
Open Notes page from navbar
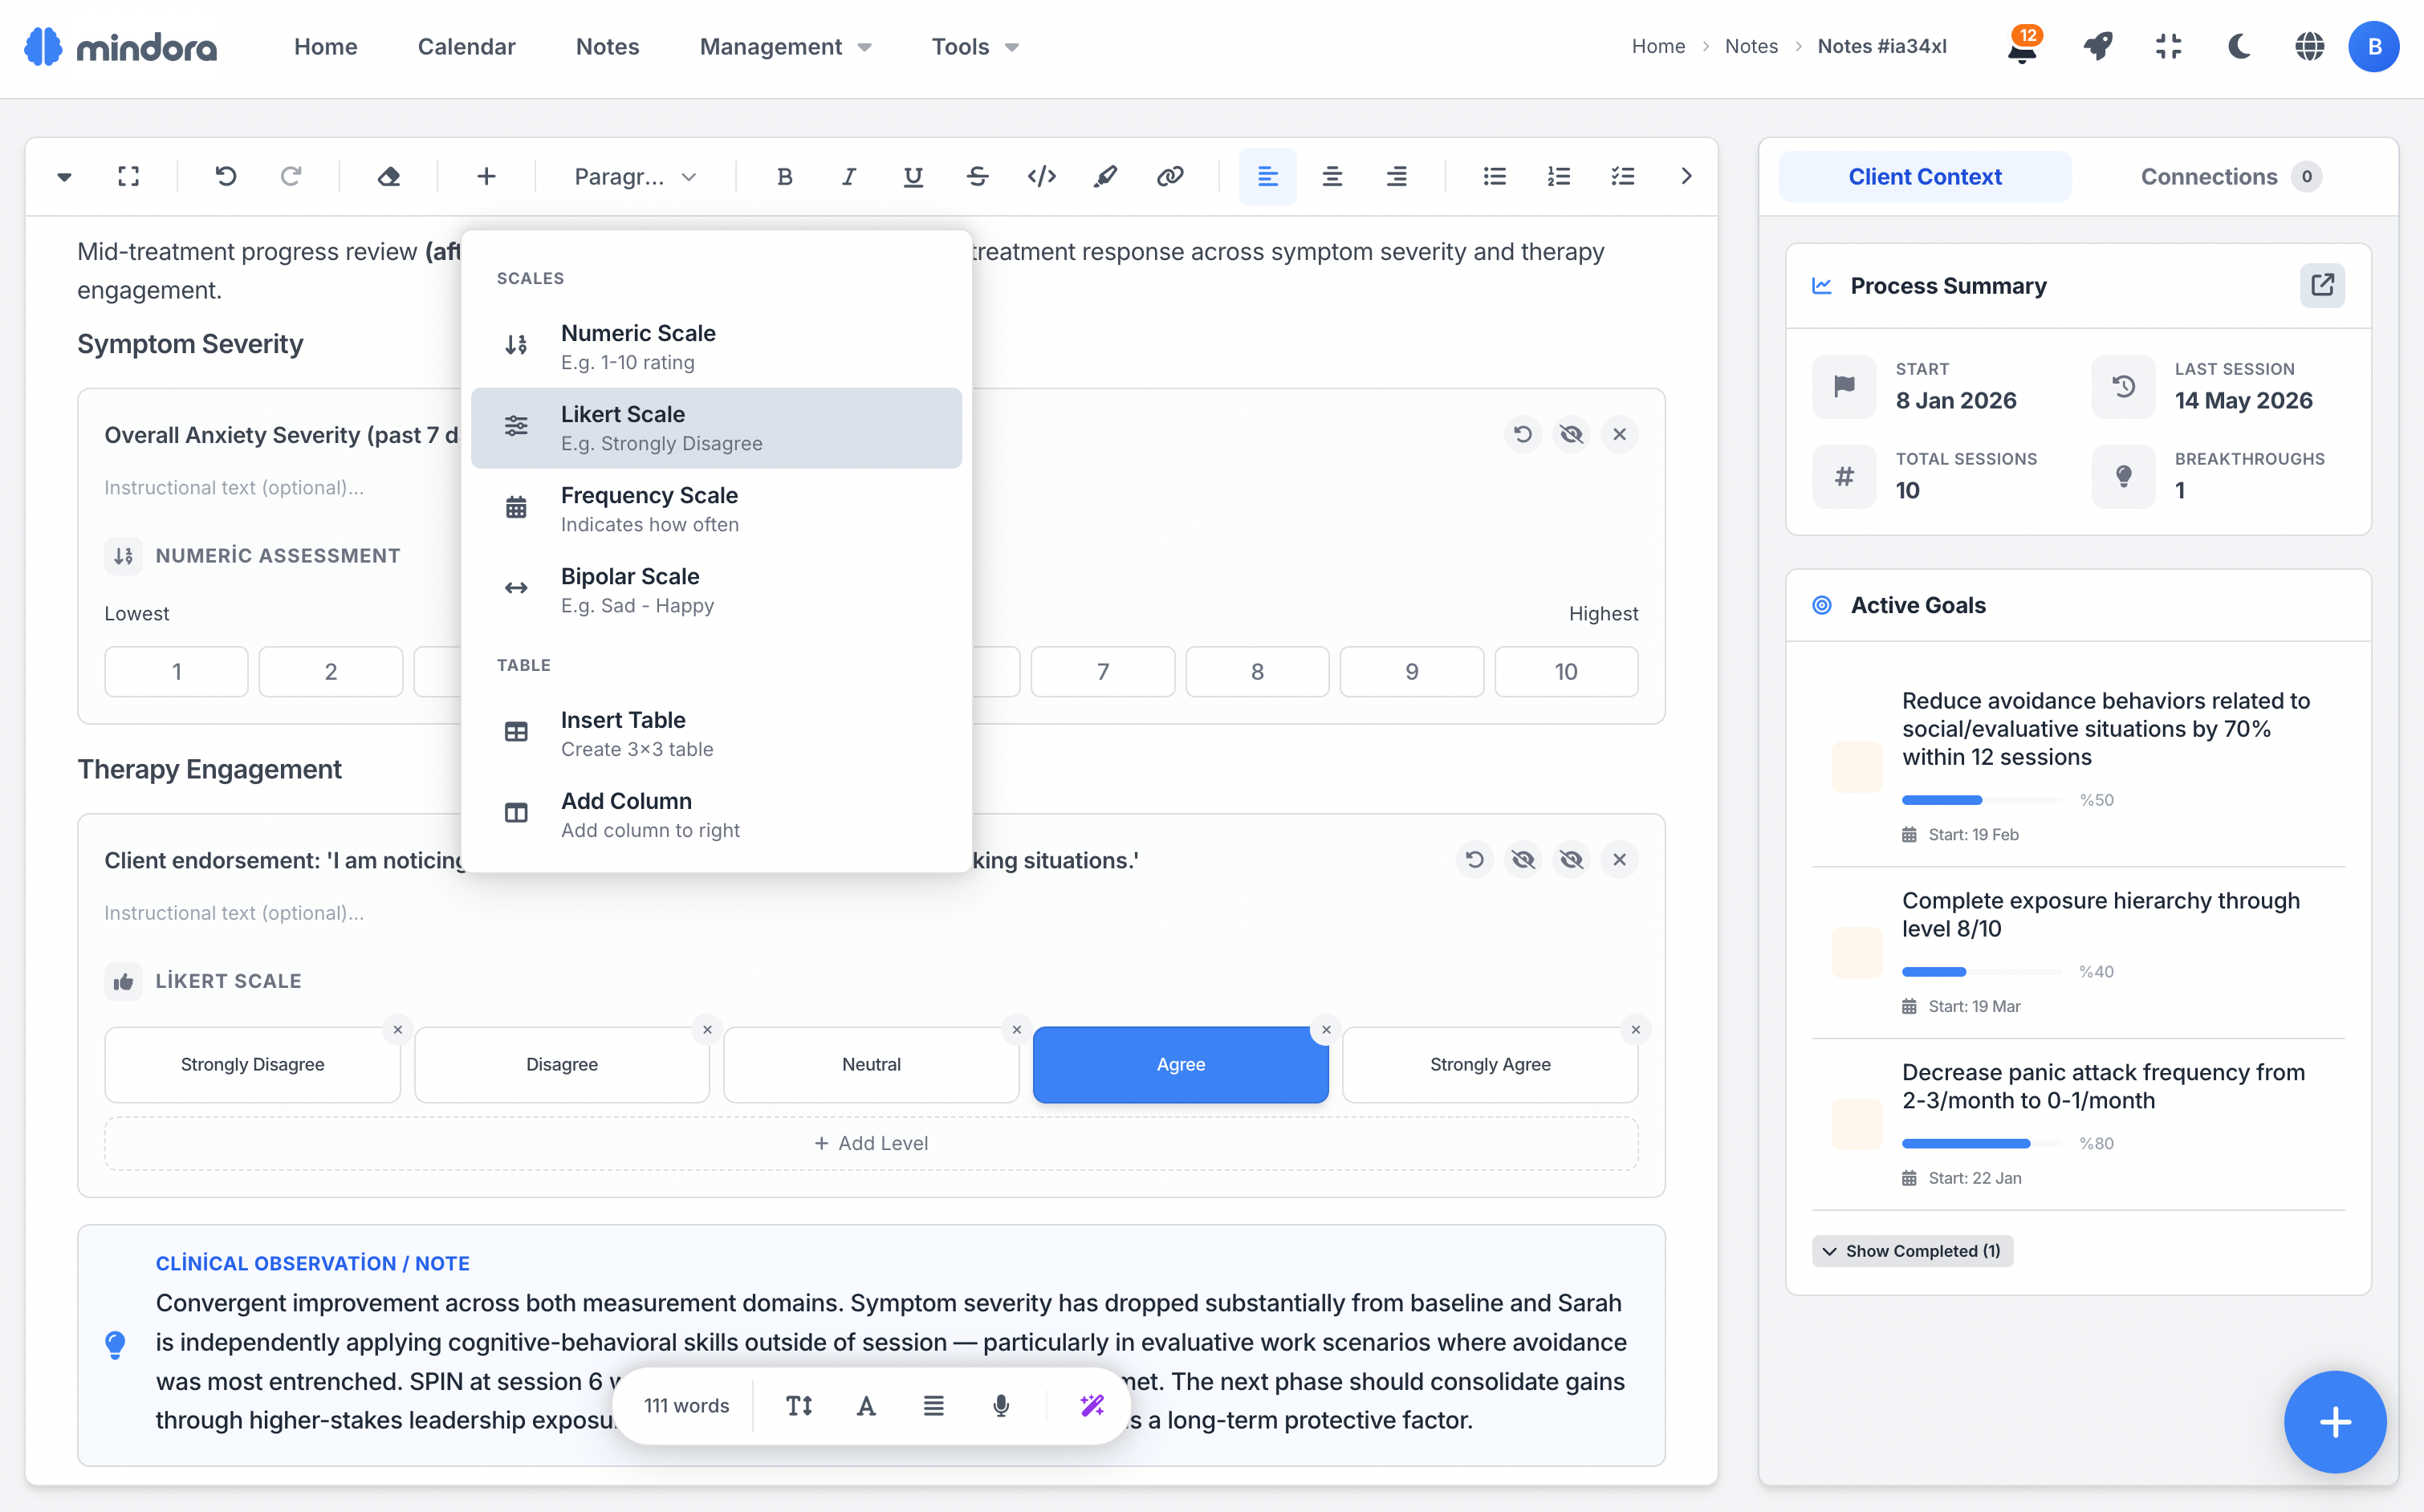(x=607, y=47)
